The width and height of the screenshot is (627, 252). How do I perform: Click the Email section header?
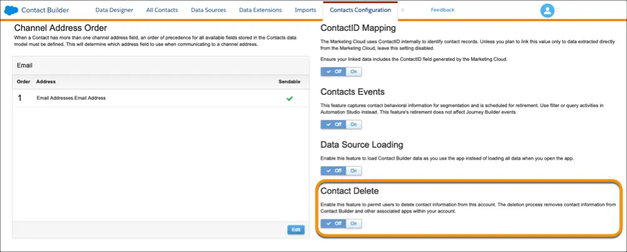pos(161,65)
